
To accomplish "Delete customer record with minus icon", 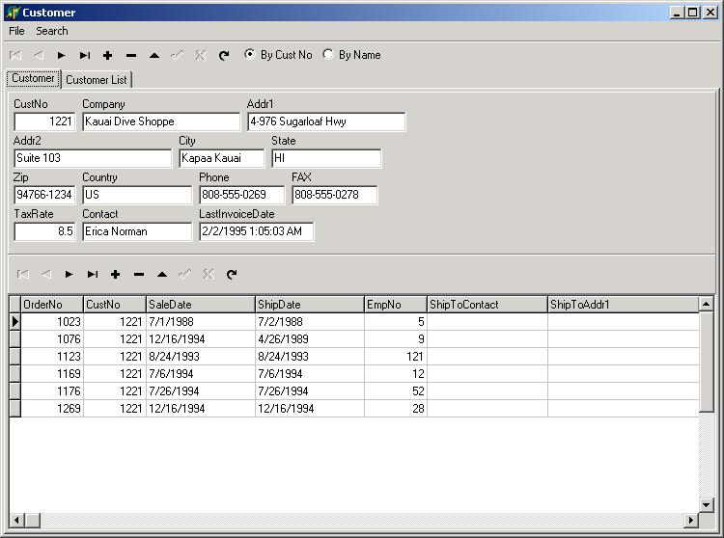I will pos(131,56).
